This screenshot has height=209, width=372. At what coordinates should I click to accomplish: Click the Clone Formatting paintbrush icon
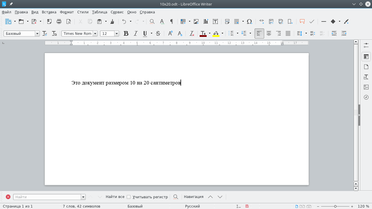(x=112, y=21)
